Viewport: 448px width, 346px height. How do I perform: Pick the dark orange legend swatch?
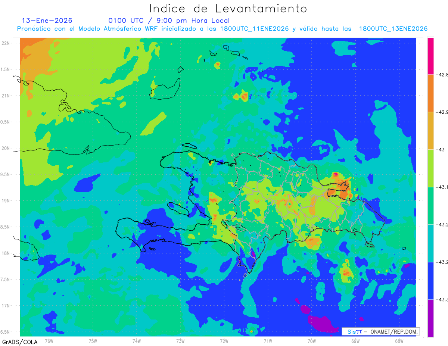point(430,93)
